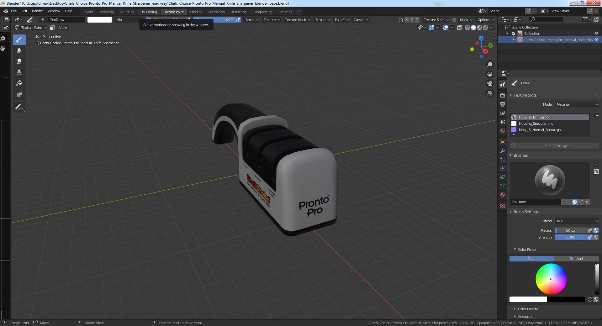Switch to Sculpting workspace tab
The image size is (602, 326).
pyautogui.click(x=127, y=12)
